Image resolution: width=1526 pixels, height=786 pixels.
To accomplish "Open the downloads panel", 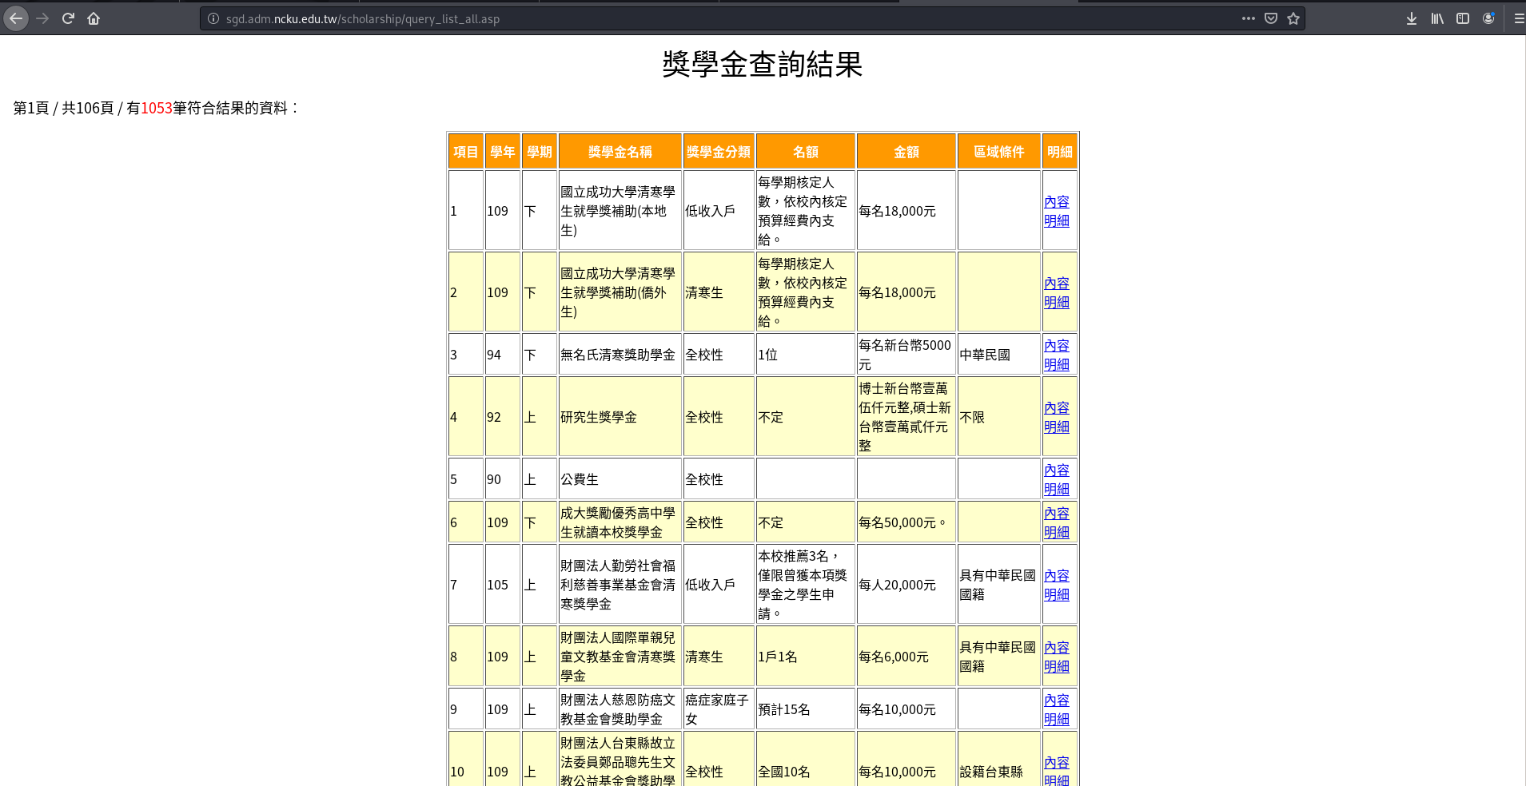I will click(1412, 18).
